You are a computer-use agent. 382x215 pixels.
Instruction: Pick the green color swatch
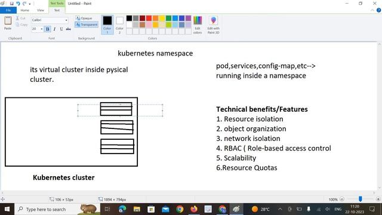pos(168,18)
